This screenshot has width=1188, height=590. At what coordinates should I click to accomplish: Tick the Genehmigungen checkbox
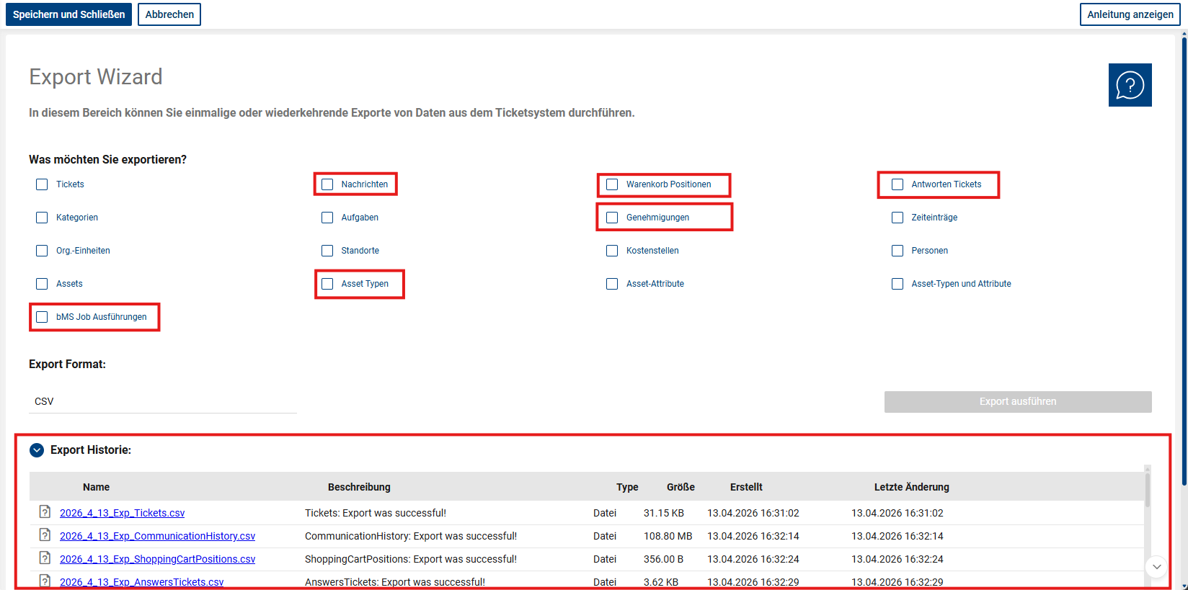612,218
